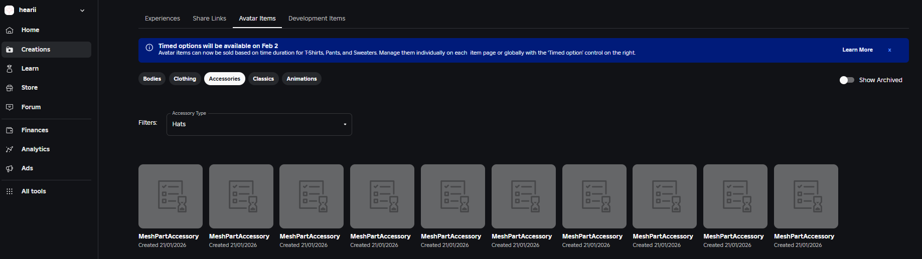
Task: Expand the hearii account switcher chevron
Action: click(82, 11)
